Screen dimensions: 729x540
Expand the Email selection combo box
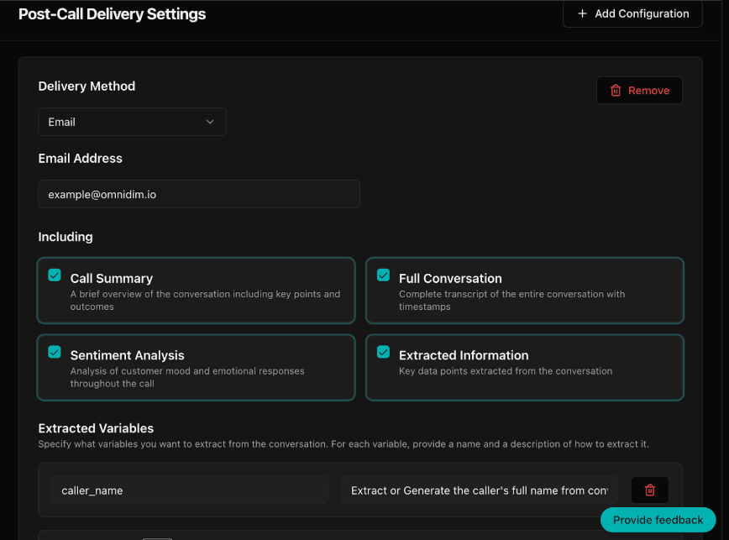[132, 121]
